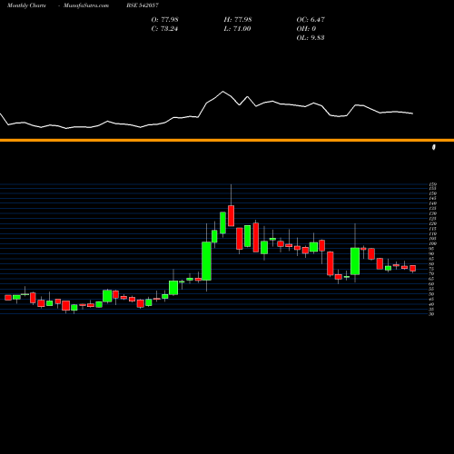
Task: Open the MunafaSutra.com label
Action: 86,5
